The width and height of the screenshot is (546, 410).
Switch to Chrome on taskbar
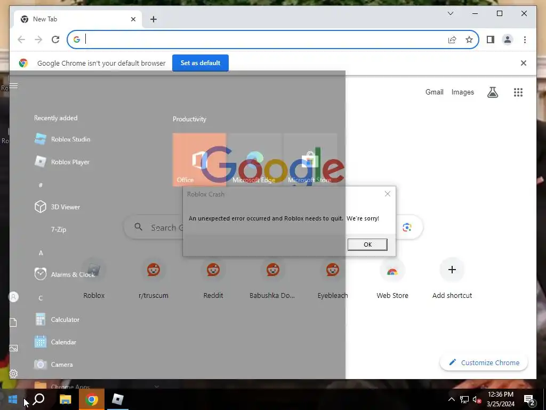click(x=92, y=399)
